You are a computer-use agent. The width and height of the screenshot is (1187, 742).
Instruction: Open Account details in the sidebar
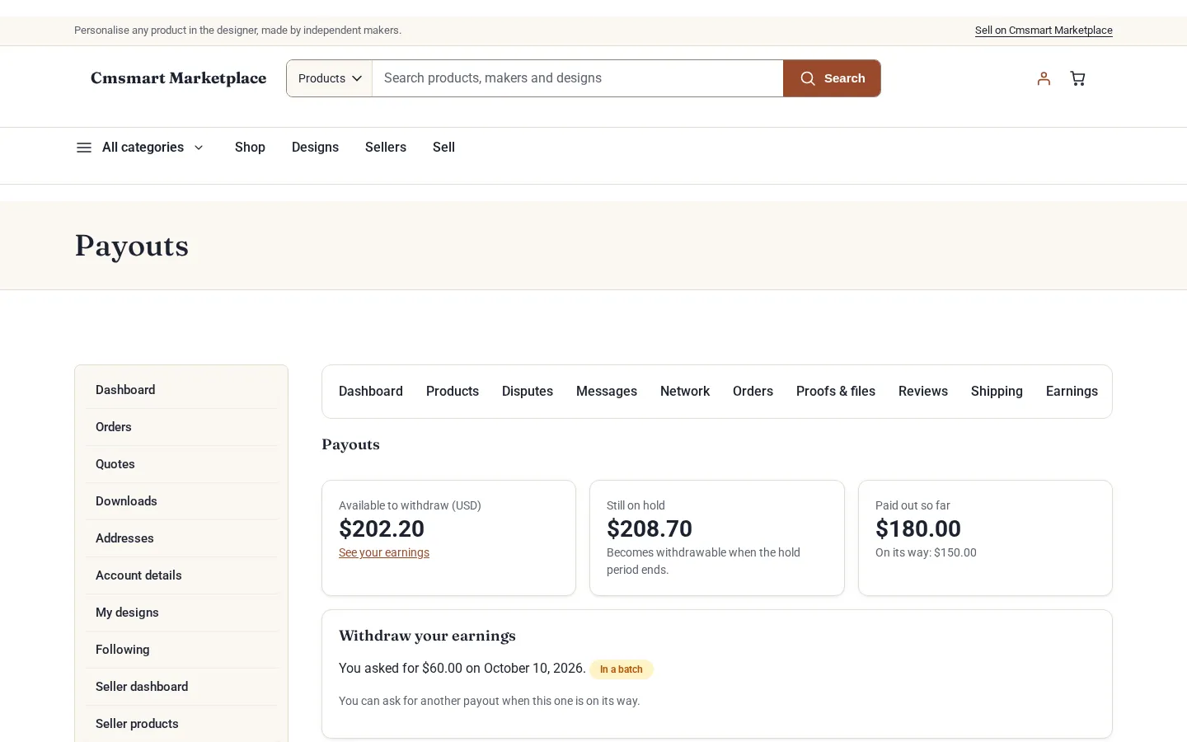click(181, 575)
